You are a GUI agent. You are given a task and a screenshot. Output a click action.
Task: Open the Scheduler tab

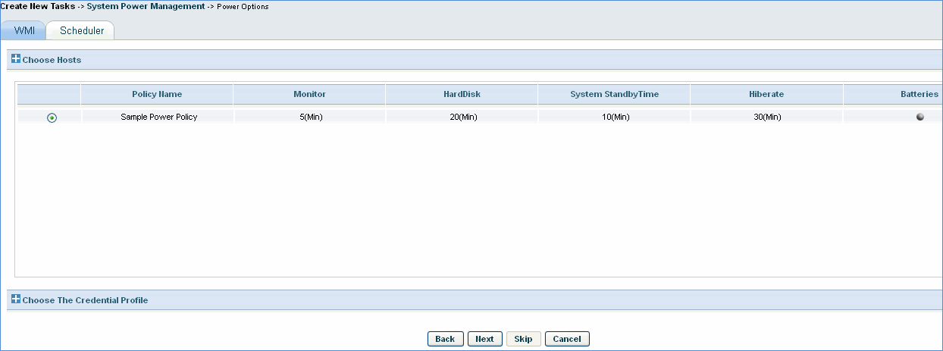[x=82, y=30]
